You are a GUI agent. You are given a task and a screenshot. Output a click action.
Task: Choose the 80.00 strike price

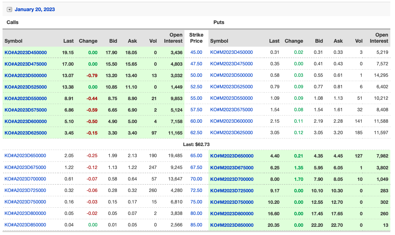[196, 214]
